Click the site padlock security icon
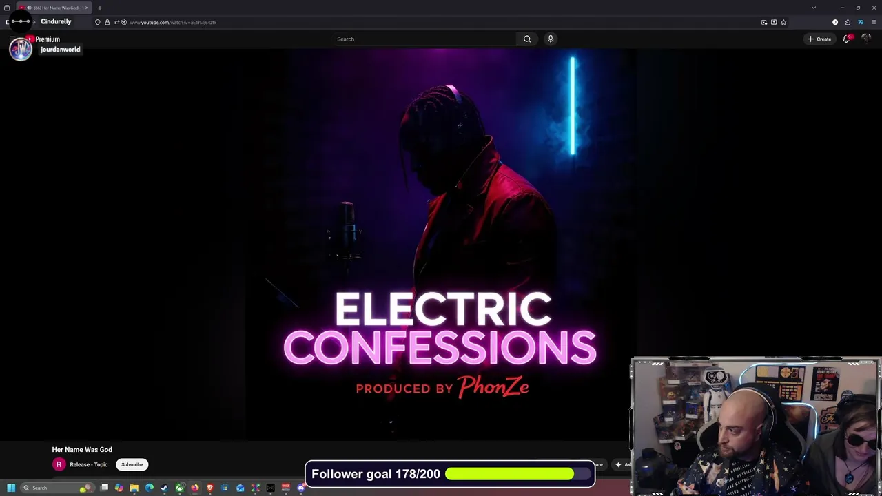 pyautogui.click(x=107, y=22)
